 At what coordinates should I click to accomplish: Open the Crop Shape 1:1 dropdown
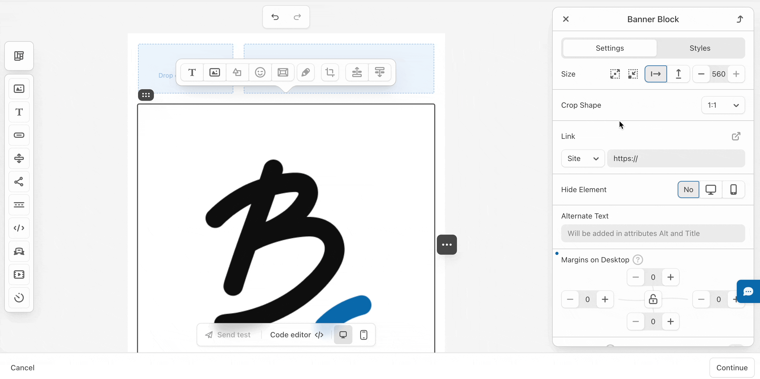[x=723, y=105]
